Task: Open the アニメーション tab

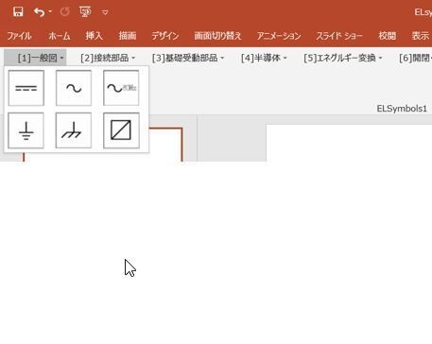Action: tap(279, 36)
